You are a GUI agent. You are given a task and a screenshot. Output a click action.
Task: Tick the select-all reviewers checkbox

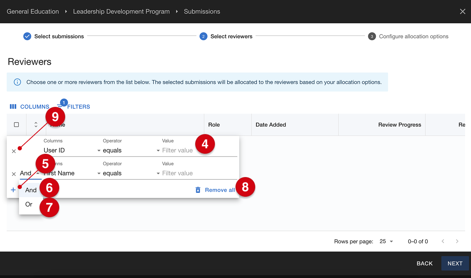17,125
